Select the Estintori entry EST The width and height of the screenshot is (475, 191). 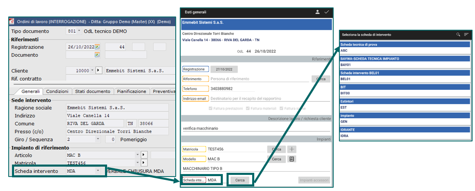point(405,105)
